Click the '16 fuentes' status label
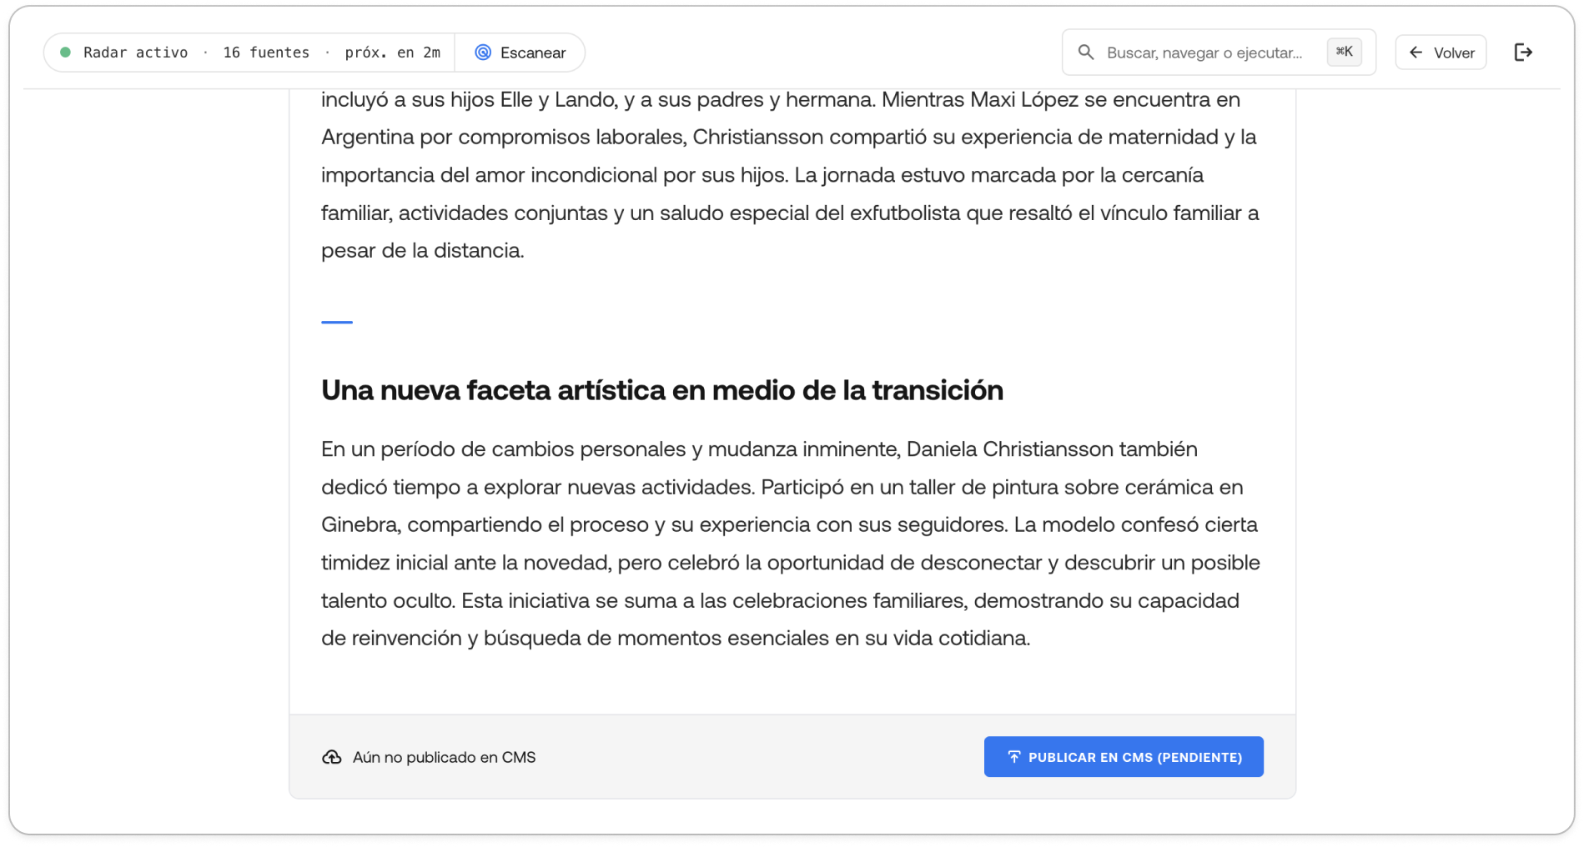The width and height of the screenshot is (1584, 847). pos(266,53)
